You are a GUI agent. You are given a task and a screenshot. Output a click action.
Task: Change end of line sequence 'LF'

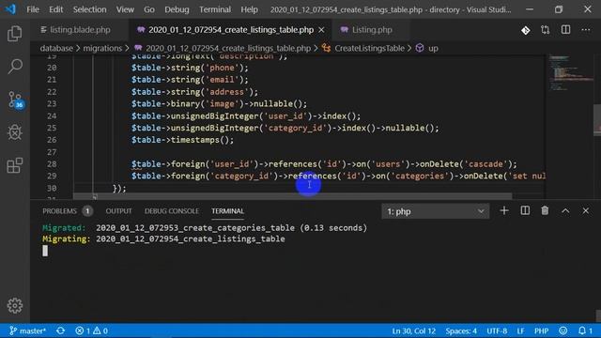coord(520,330)
